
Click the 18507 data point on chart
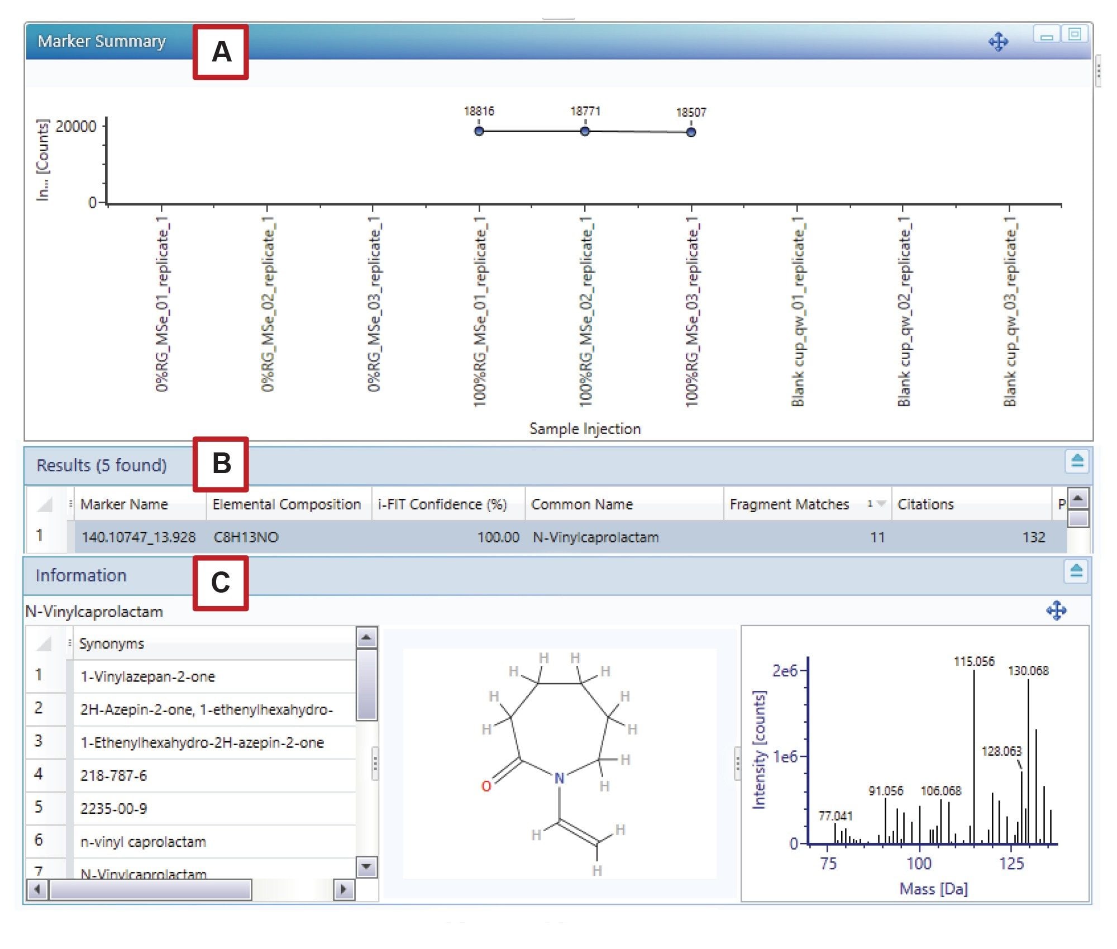pyautogui.click(x=691, y=132)
